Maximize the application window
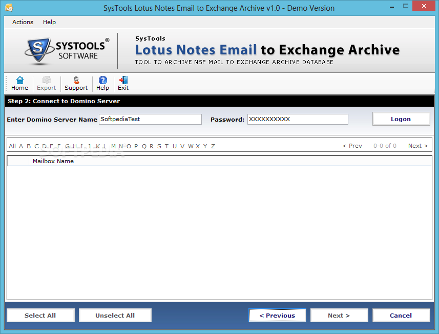Viewport: 439px width, 334px height. [x=405, y=6]
